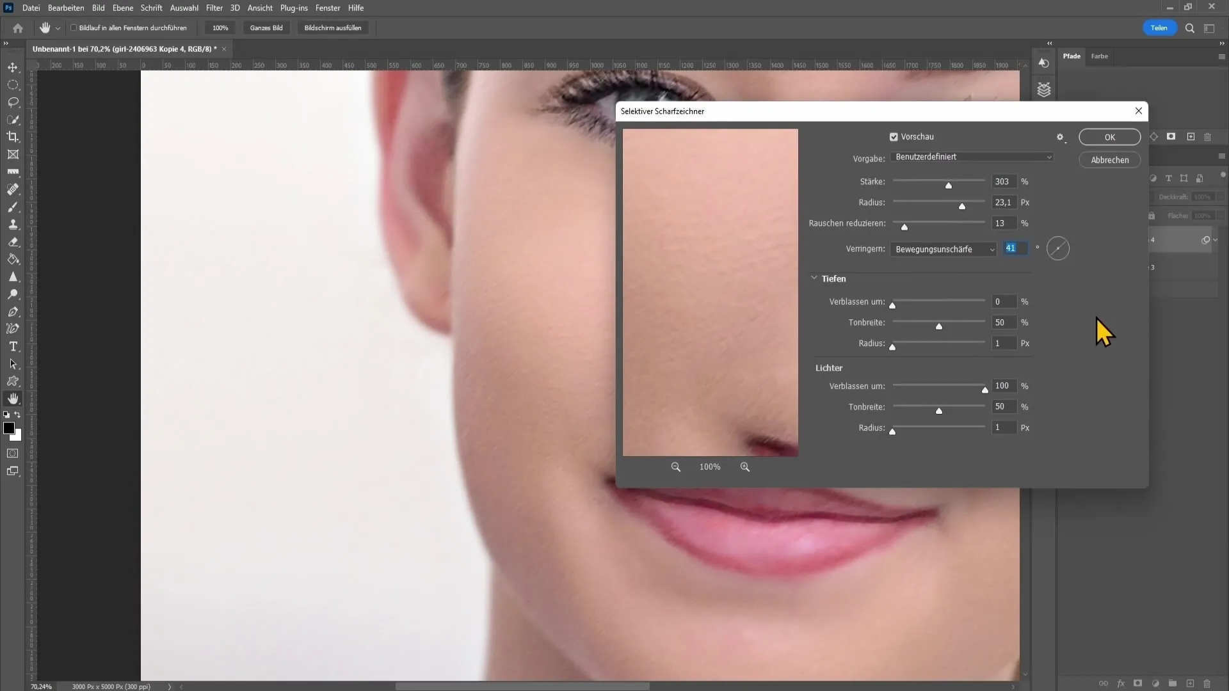Viewport: 1229px width, 691px height.
Task: Select the Paint Bucket tool
Action: pyautogui.click(x=13, y=259)
